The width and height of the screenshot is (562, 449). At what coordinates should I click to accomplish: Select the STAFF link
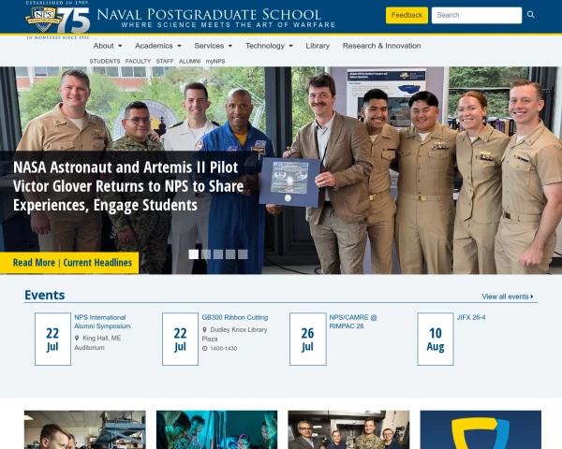165,61
